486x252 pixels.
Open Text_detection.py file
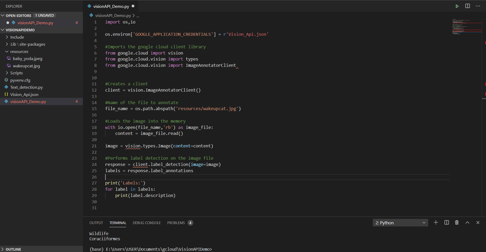coord(26,87)
